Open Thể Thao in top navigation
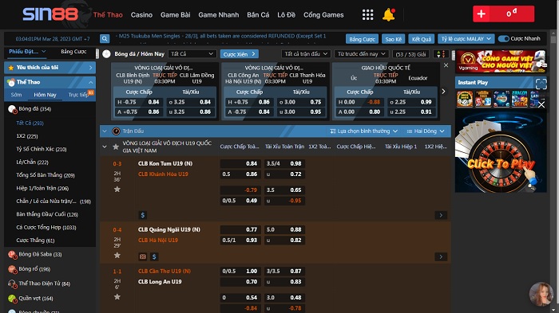 pyautogui.click(x=108, y=14)
